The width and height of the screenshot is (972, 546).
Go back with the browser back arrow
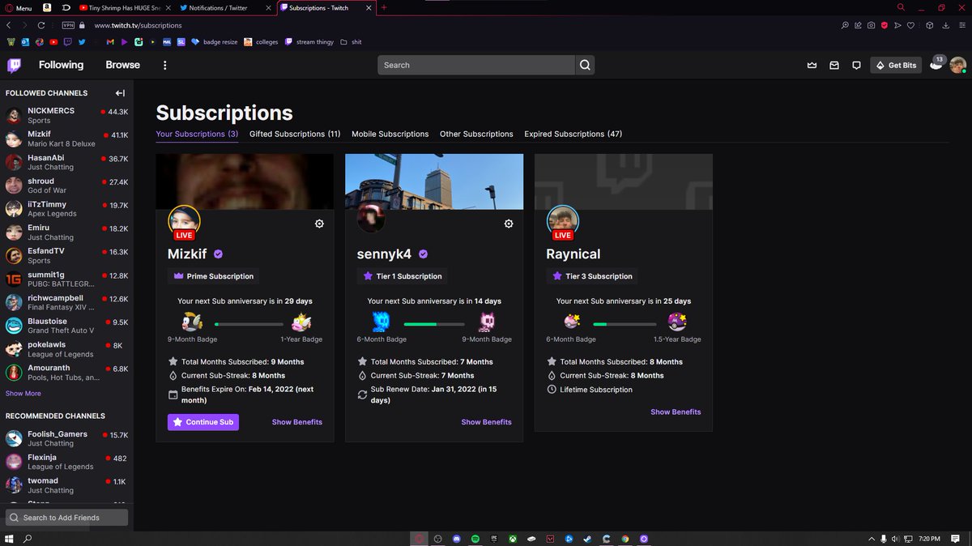click(x=9, y=25)
